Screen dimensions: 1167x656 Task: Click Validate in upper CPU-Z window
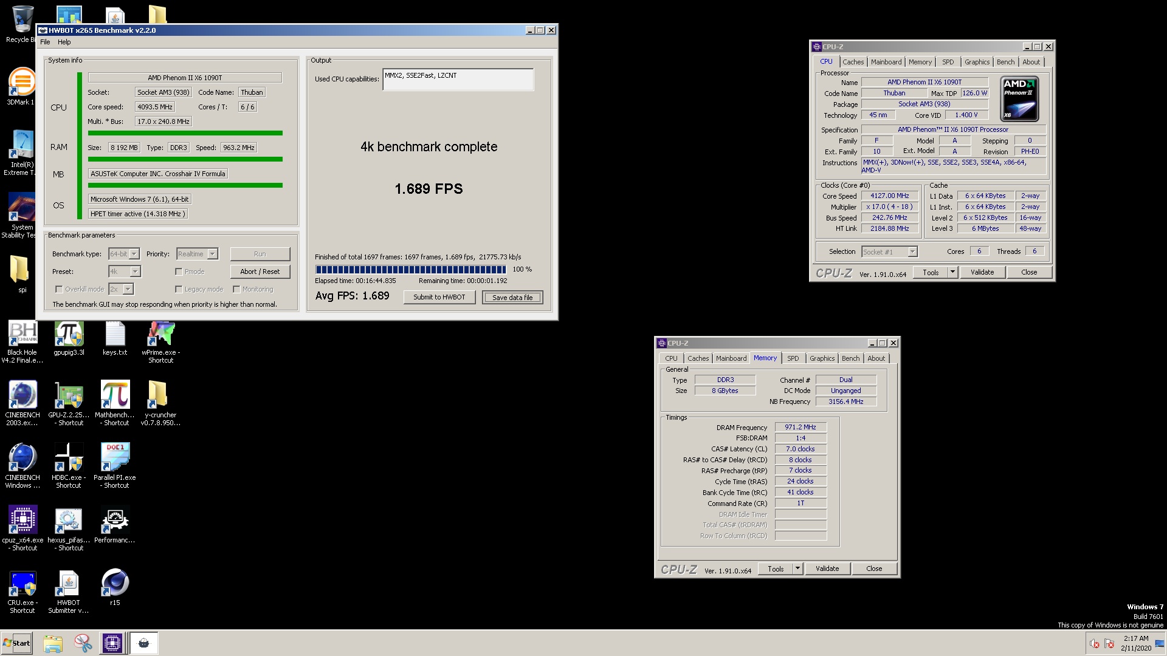pos(982,272)
